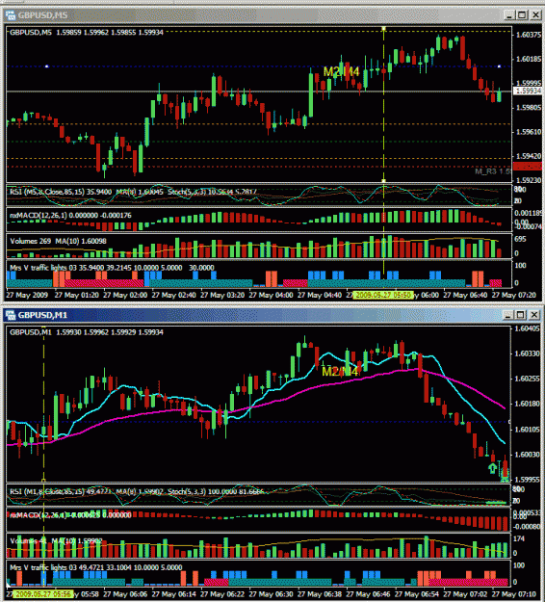545x602 pixels.
Task: Close the GBPUSD,M5 chart window
Action: coord(535,15)
